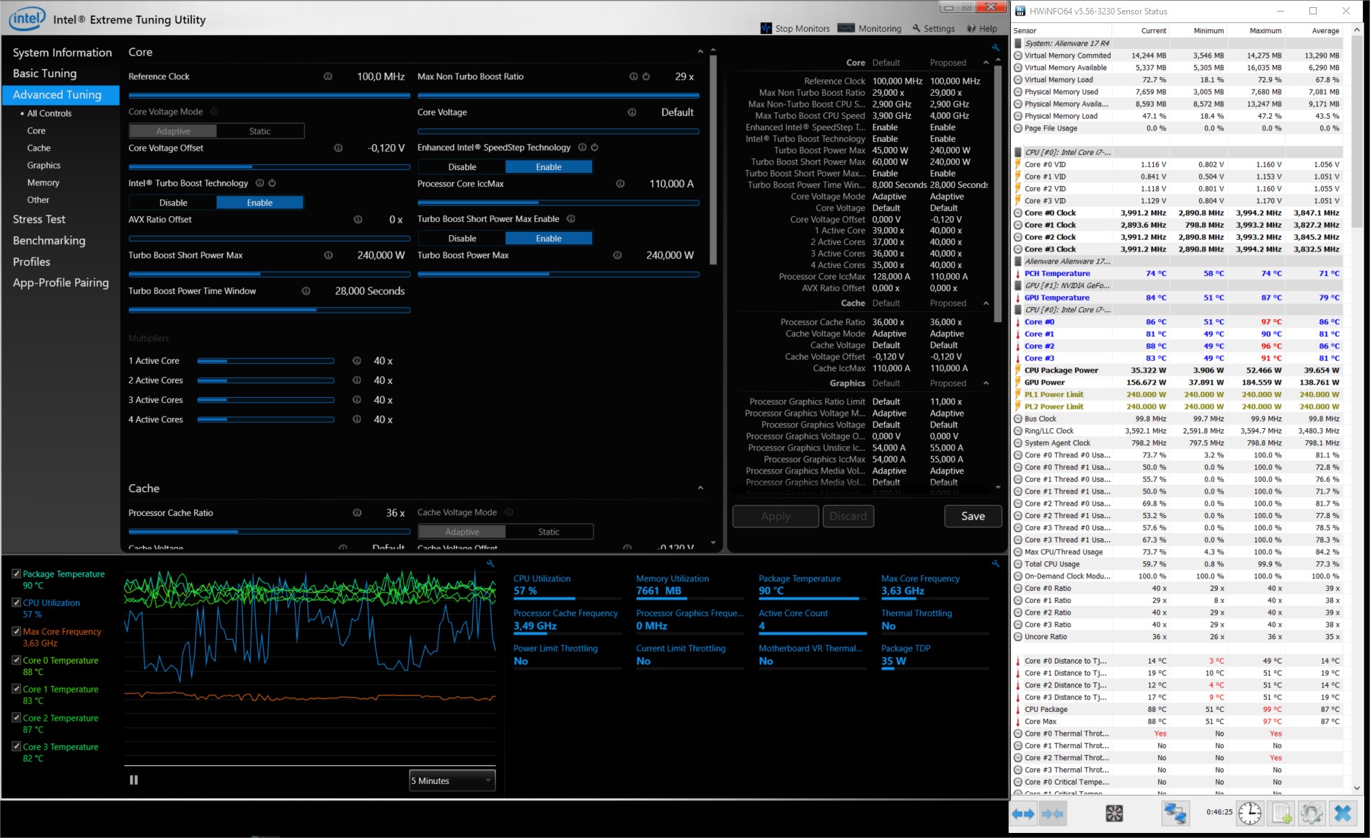Click info icon next to 1 Active Core
Viewport: 1370px width, 838px height.
pos(357,360)
